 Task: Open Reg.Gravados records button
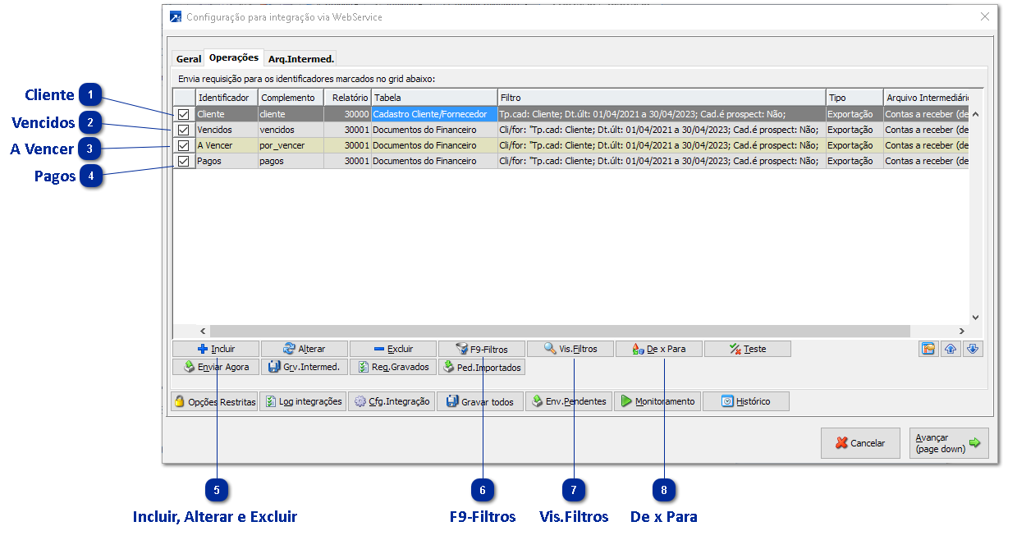point(393,367)
